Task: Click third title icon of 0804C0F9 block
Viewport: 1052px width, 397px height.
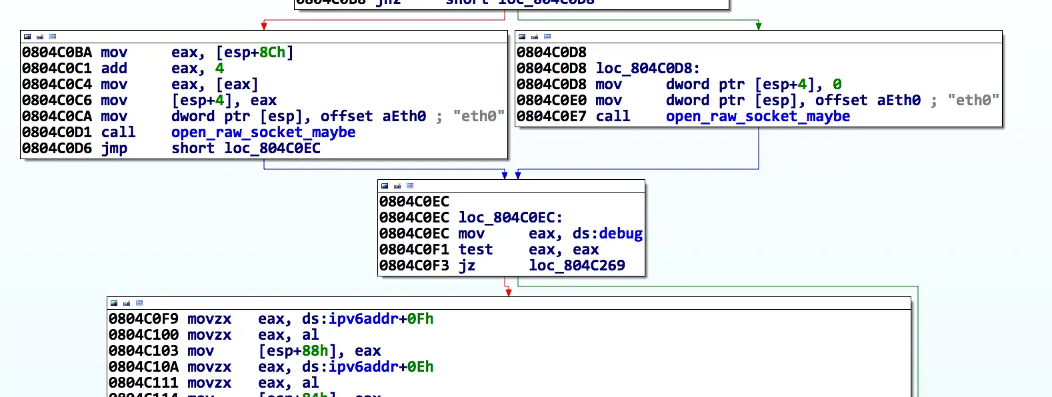Action: 139,303
